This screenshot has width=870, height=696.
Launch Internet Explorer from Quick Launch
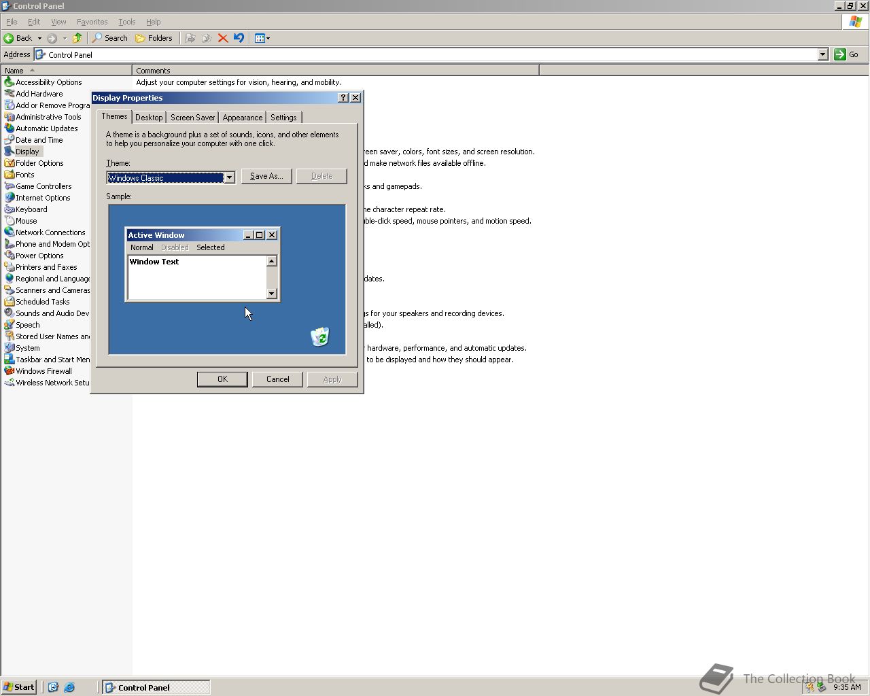click(69, 687)
